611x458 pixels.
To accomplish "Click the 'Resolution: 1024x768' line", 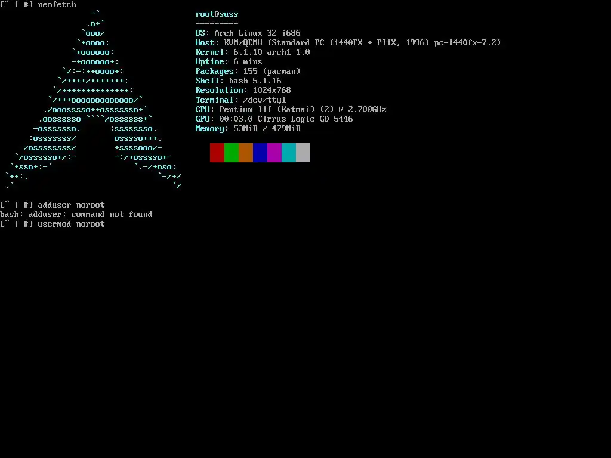I will (x=243, y=91).
